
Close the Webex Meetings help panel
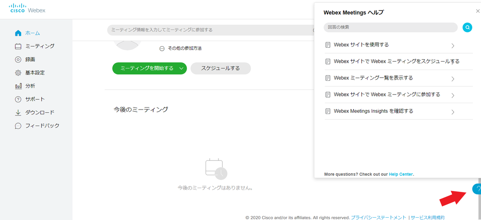[x=477, y=11]
